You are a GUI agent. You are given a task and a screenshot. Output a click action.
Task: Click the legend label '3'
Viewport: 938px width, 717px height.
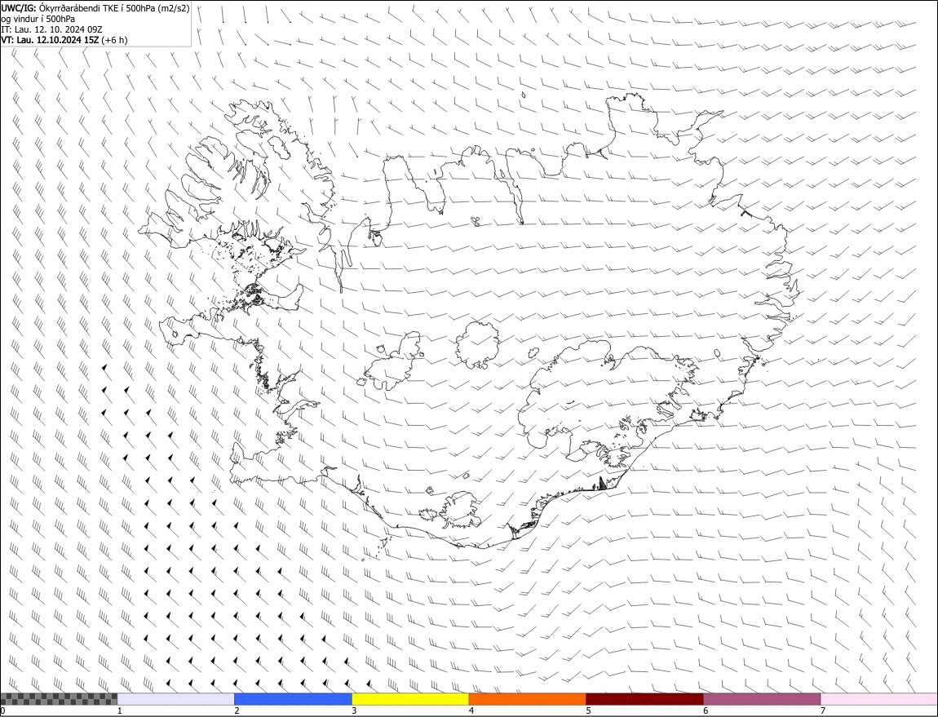354,711
